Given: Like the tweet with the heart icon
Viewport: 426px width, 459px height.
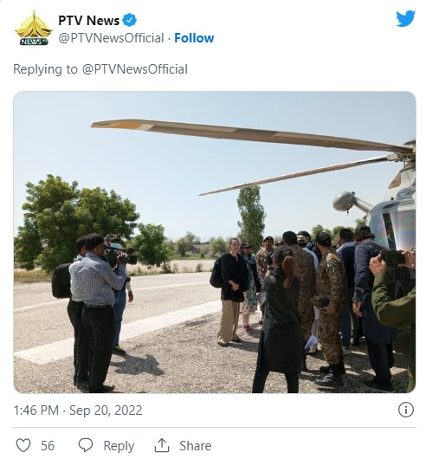Looking at the screenshot, I should (23, 445).
